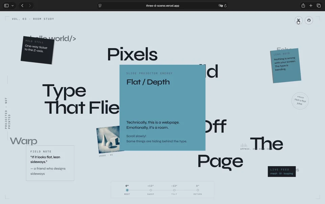Click the round Proof stamp badge
This screenshot has width=325, height=204.
[300, 101]
